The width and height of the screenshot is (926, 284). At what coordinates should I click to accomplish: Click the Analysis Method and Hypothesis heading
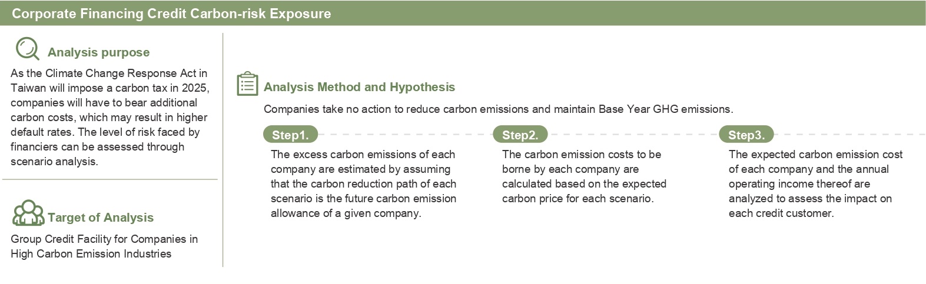pos(359,87)
